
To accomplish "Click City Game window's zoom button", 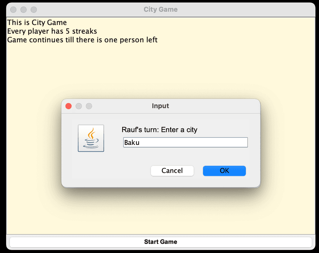I will pyautogui.click(x=34, y=10).
